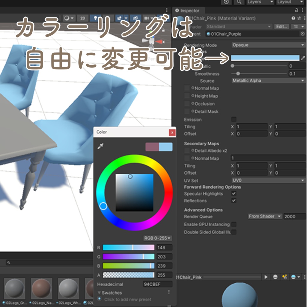Click the play icon in material preview bar
The image size is (307, 307).
point(266,276)
